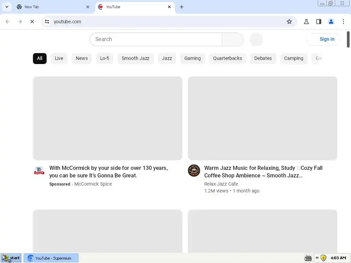This screenshot has height=263, width=351.
Task: Open the profile avatar menu
Action: point(331,22)
